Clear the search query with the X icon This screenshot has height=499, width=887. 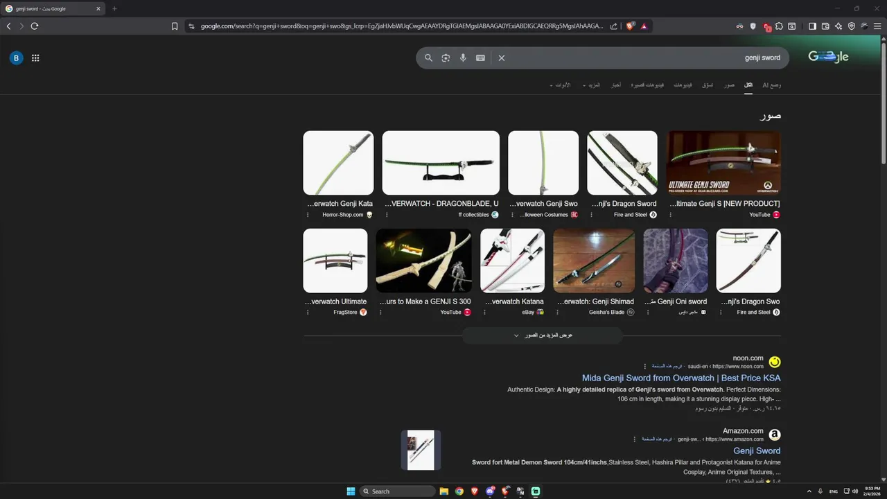point(502,58)
